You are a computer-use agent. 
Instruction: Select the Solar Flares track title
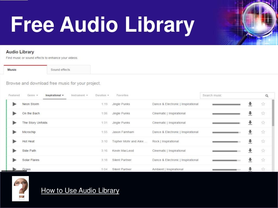point(31,160)
